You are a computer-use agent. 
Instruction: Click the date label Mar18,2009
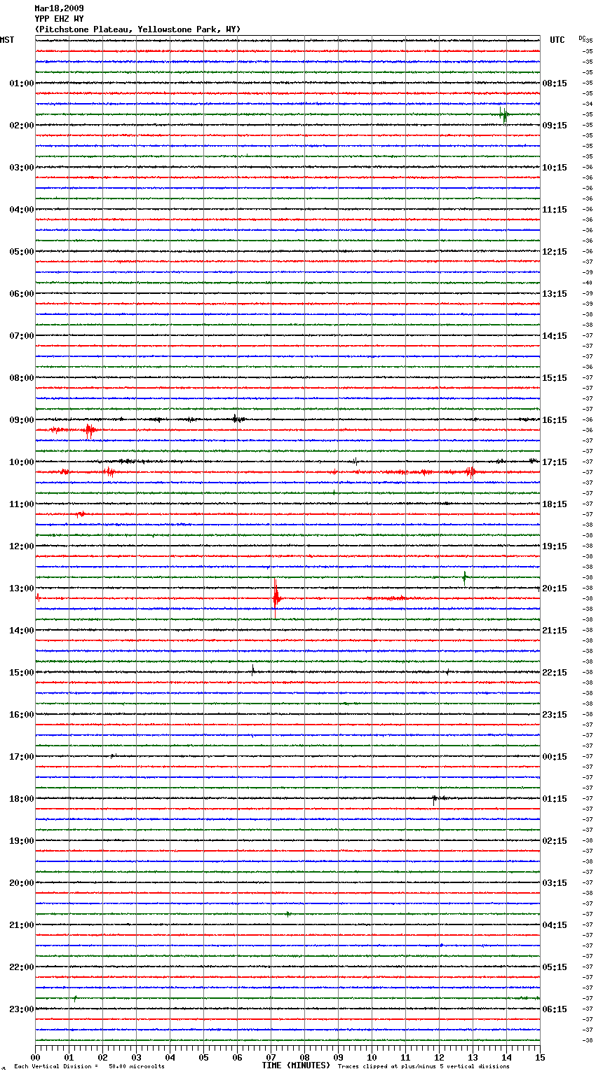click(59, 8)
